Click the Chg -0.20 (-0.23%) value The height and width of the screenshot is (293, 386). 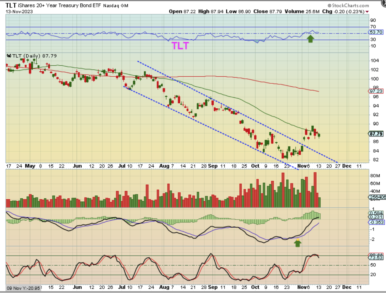(343, 11)
